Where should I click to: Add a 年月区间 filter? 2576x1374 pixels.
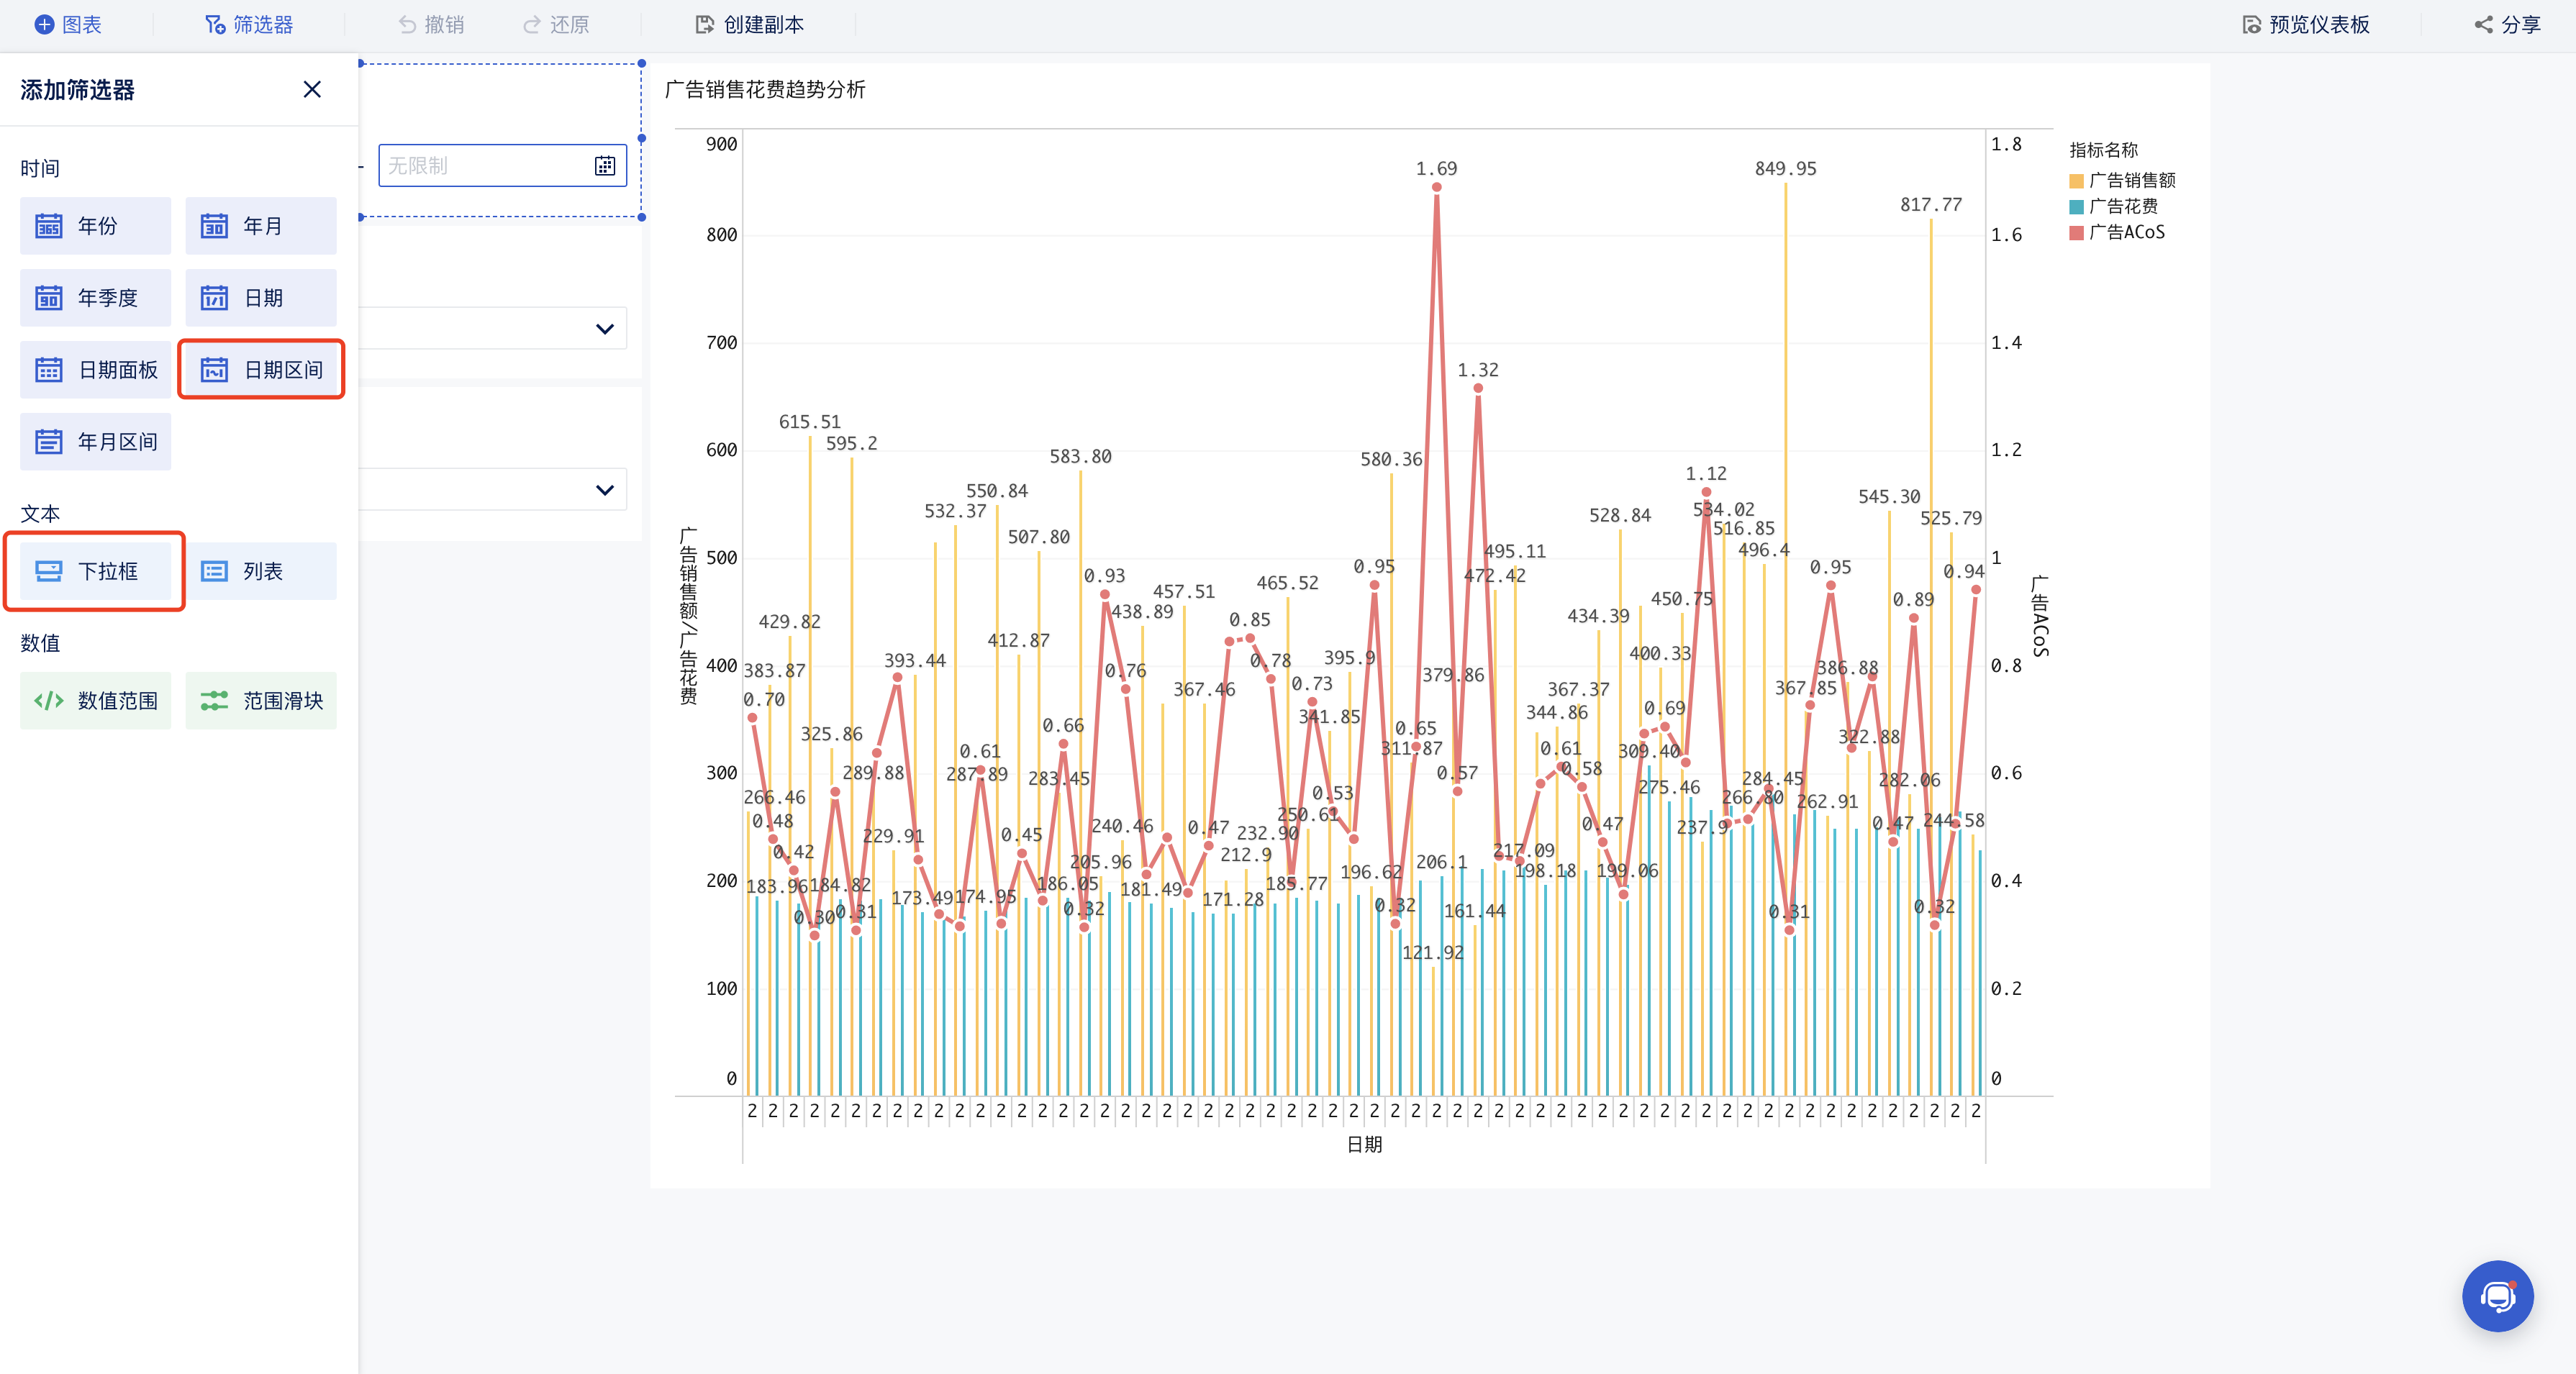(x=95, y=442)
